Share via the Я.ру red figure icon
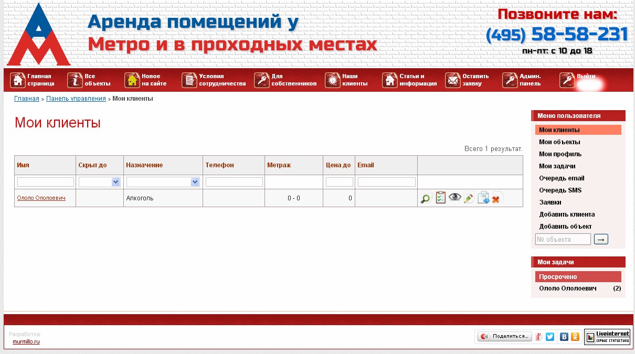Screen dimensions: 635x354 539,337
